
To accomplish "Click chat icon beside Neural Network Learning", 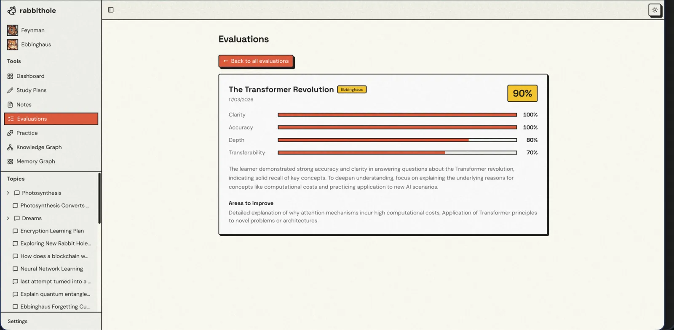I will (x=15, y=269).
